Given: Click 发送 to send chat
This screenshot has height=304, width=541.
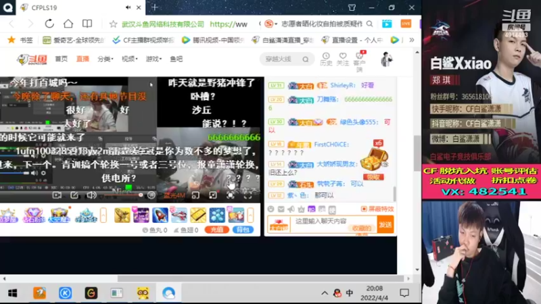Looking at the screenshot, I should point(385,224).
